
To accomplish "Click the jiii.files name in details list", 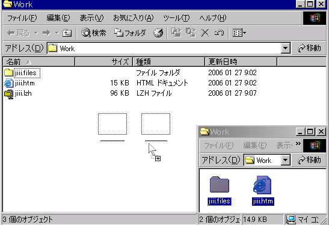I will (26, 73).
